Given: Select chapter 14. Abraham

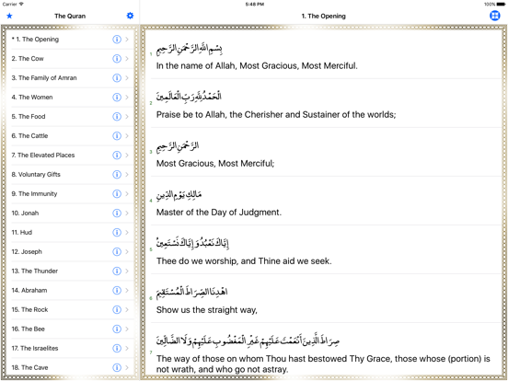Looking at the screenshot, I should (70, 290).
